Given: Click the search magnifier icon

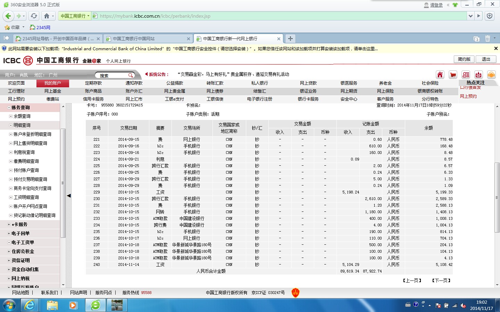Looking at the screenshot, I should (x=131, y=75).
